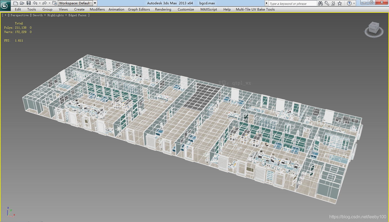Expand the Customize Quick Access Toolbar arrow

coord(95,3)
